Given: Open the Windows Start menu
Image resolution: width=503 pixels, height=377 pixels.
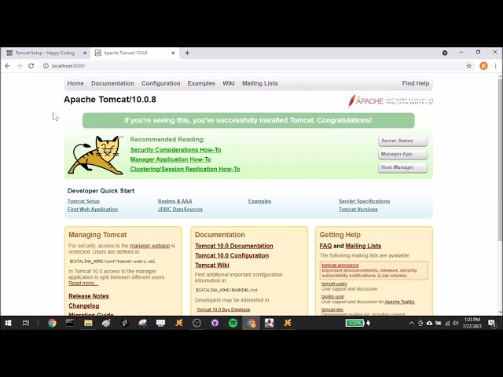Looking at the screenshot, I should [8, 323].
